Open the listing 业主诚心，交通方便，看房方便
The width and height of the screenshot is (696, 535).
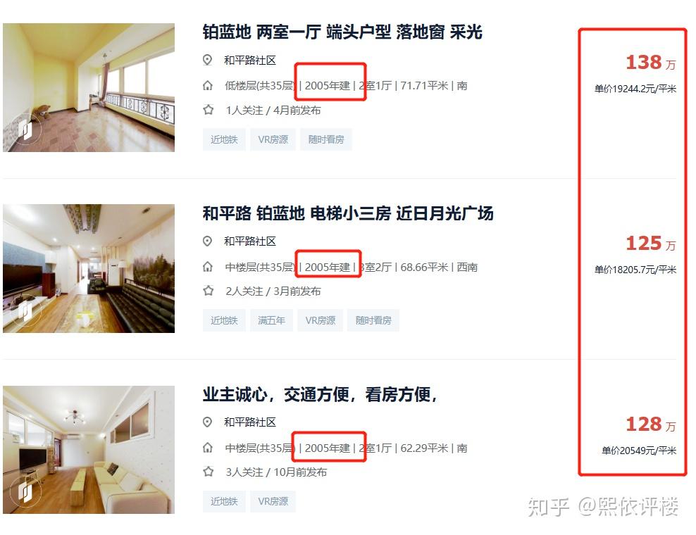[x=320, y=394]
